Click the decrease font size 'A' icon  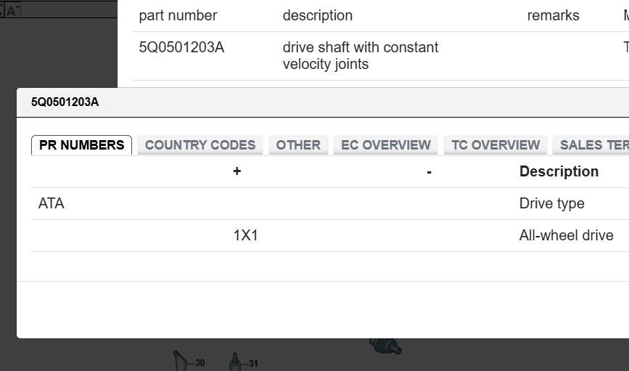[x=12, y=10]
